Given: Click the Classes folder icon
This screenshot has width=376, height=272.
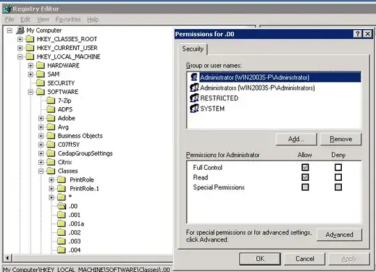Looking at the screenshot, I should coord(51,171).
